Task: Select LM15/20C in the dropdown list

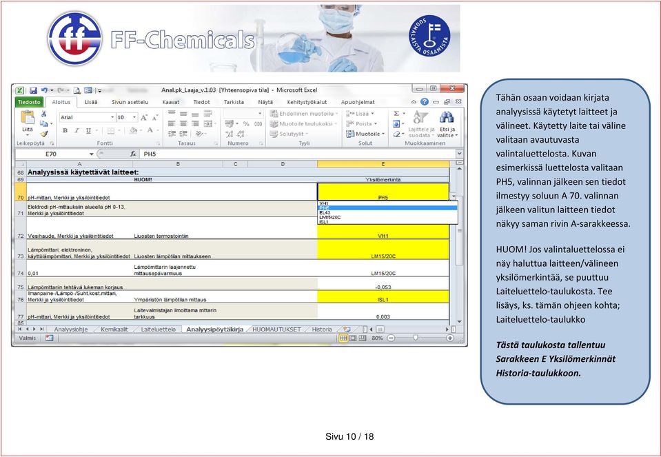Action: pyautogui.click(x=387, y=217)
